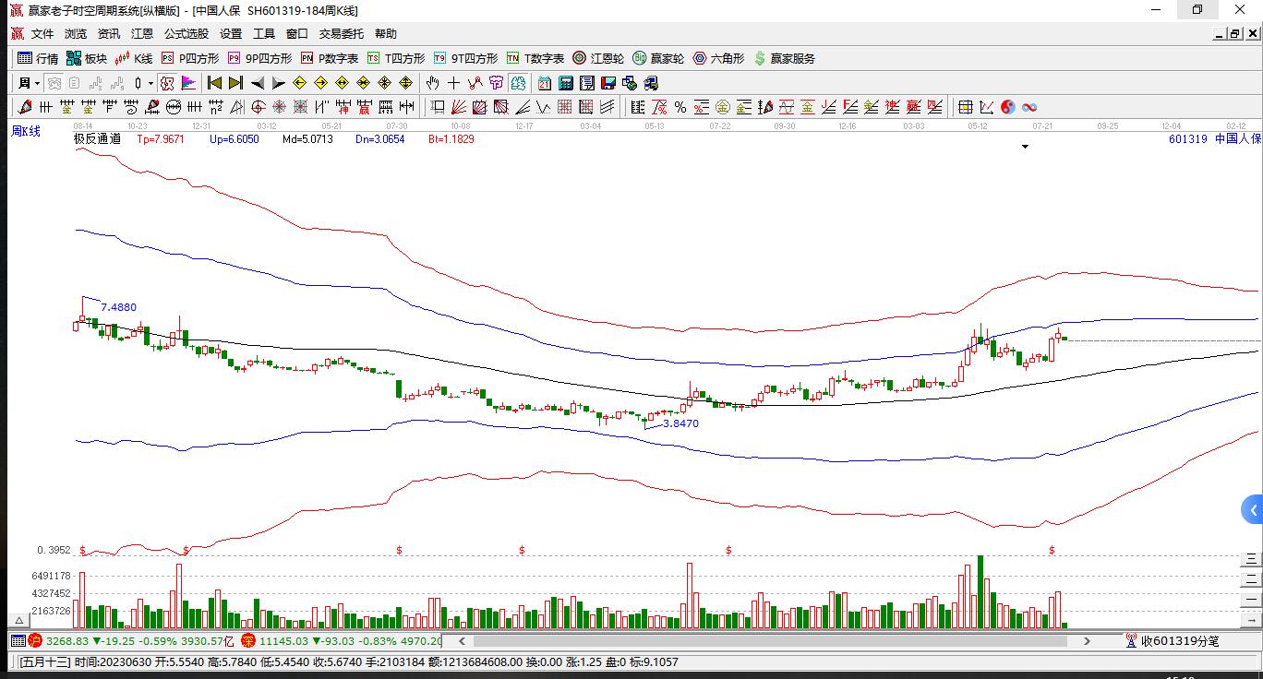Open the 周 period dropdown
The image size is (1263, 679).
pyautogui.click(x=28, y=83)
